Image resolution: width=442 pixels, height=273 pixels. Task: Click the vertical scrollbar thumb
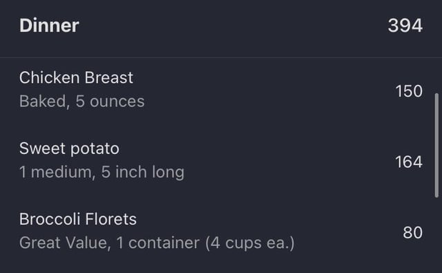tap(436, 145)
